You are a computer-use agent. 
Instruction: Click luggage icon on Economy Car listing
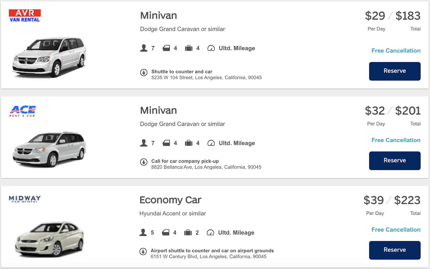pos(188,233)
